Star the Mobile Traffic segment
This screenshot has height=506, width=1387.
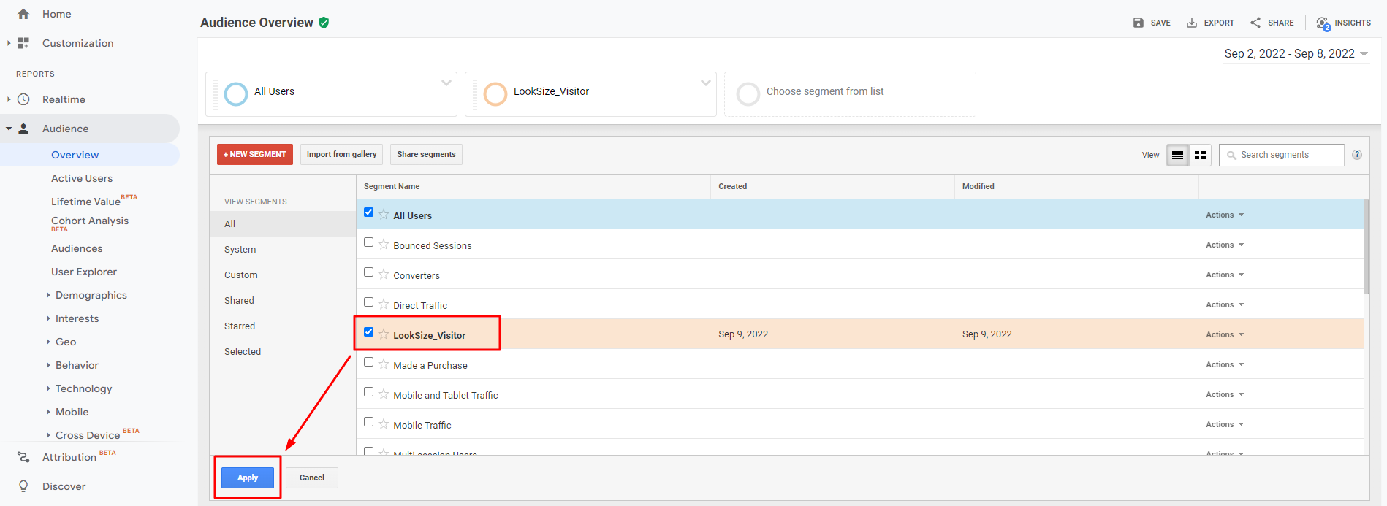pyautogui.click(x=384, y=424)
